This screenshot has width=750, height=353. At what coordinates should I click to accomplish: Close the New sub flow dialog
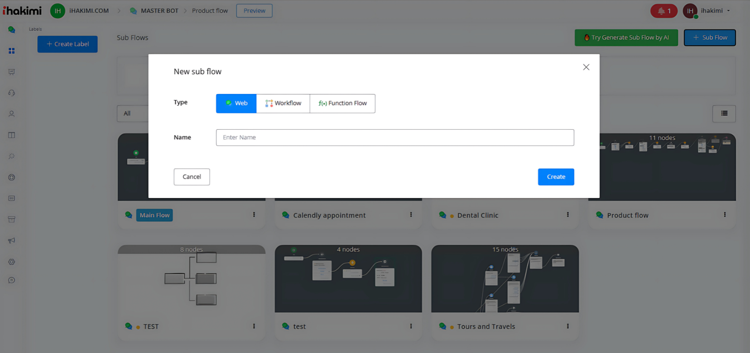click(586, 67)
